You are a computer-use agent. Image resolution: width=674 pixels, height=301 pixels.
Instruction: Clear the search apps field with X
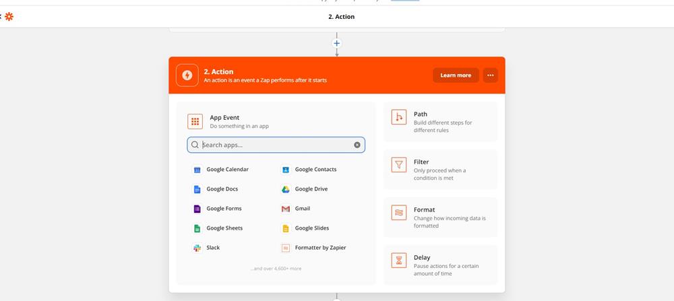(357, 145)
